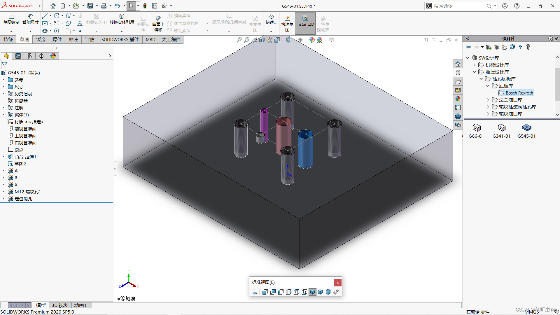The height and width of the screenshot is (315, 560).
Task: Switch to the 钣金 ribbon tab
Action: pos(41,39)
